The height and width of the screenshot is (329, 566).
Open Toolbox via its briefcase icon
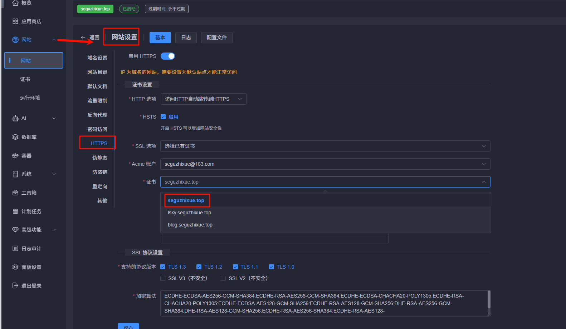coord(15,193)
